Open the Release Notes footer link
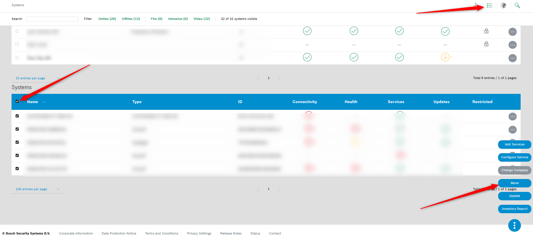Screen dimensions: 533x237 (x=231, y=234)
